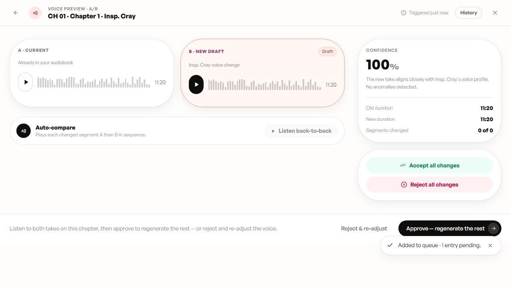Click the clock icon beside Triggered just now

pyautogui.click(x=404, y=13)
